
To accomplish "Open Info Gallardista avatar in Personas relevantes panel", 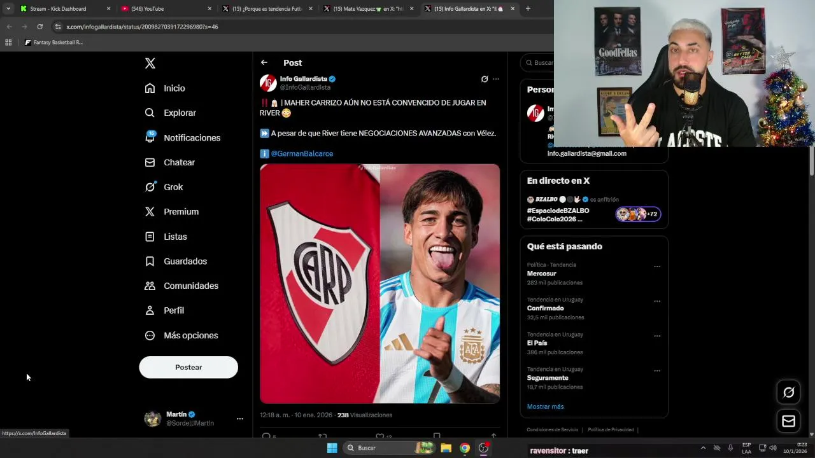I will 535,113.
